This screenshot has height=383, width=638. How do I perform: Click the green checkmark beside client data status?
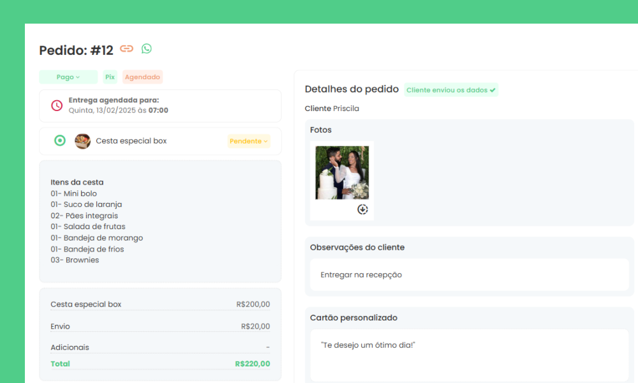tap(493, 91)
